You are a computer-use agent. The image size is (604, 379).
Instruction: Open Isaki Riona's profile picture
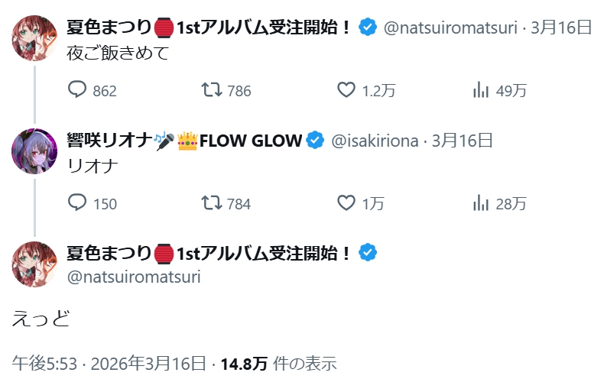[x=34, y=150]
